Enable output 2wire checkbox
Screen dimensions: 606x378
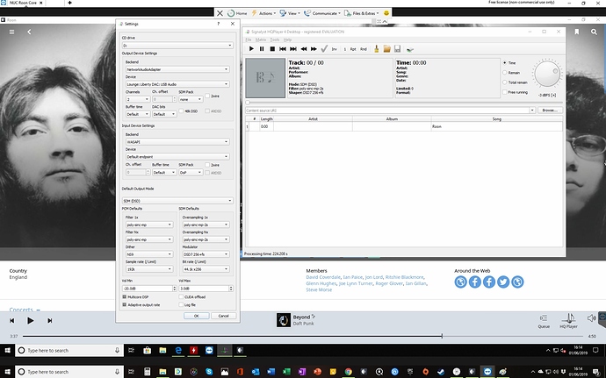(207, 96)
